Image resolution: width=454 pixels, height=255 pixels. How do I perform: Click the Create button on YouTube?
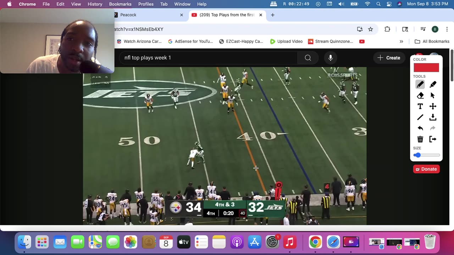(389, 58)
